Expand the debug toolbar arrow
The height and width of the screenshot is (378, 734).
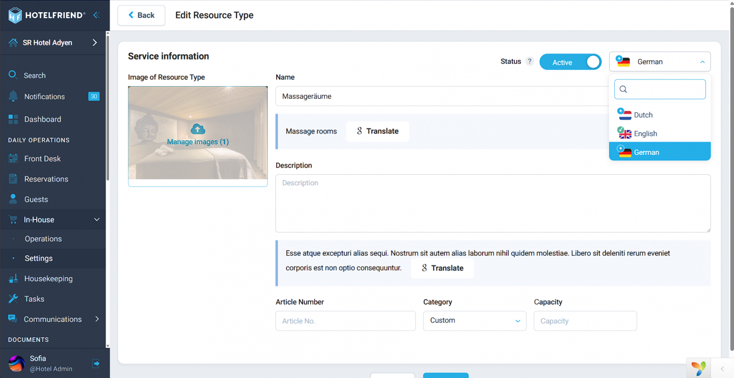pyautogui.click(x=722, y=369)
